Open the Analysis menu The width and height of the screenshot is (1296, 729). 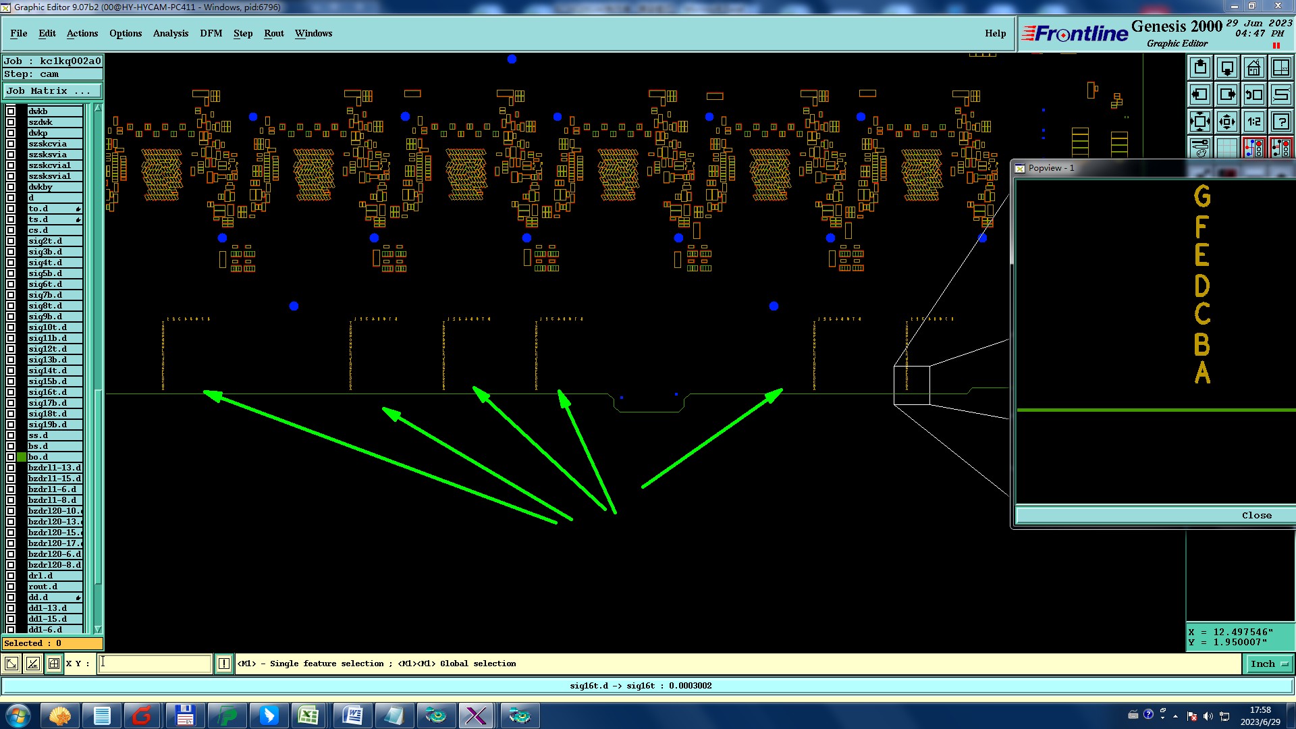click(x=170, y=33)
